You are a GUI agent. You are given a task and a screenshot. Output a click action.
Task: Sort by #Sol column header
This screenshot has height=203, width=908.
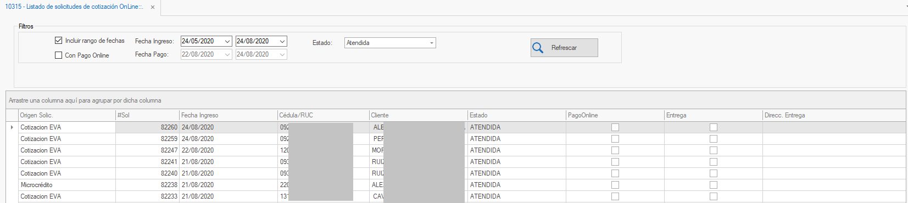pos(148,115)
